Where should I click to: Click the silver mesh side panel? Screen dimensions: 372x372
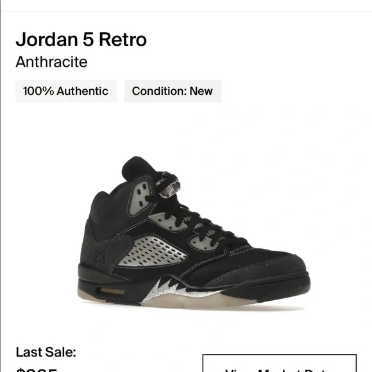[x=153, y=251]
